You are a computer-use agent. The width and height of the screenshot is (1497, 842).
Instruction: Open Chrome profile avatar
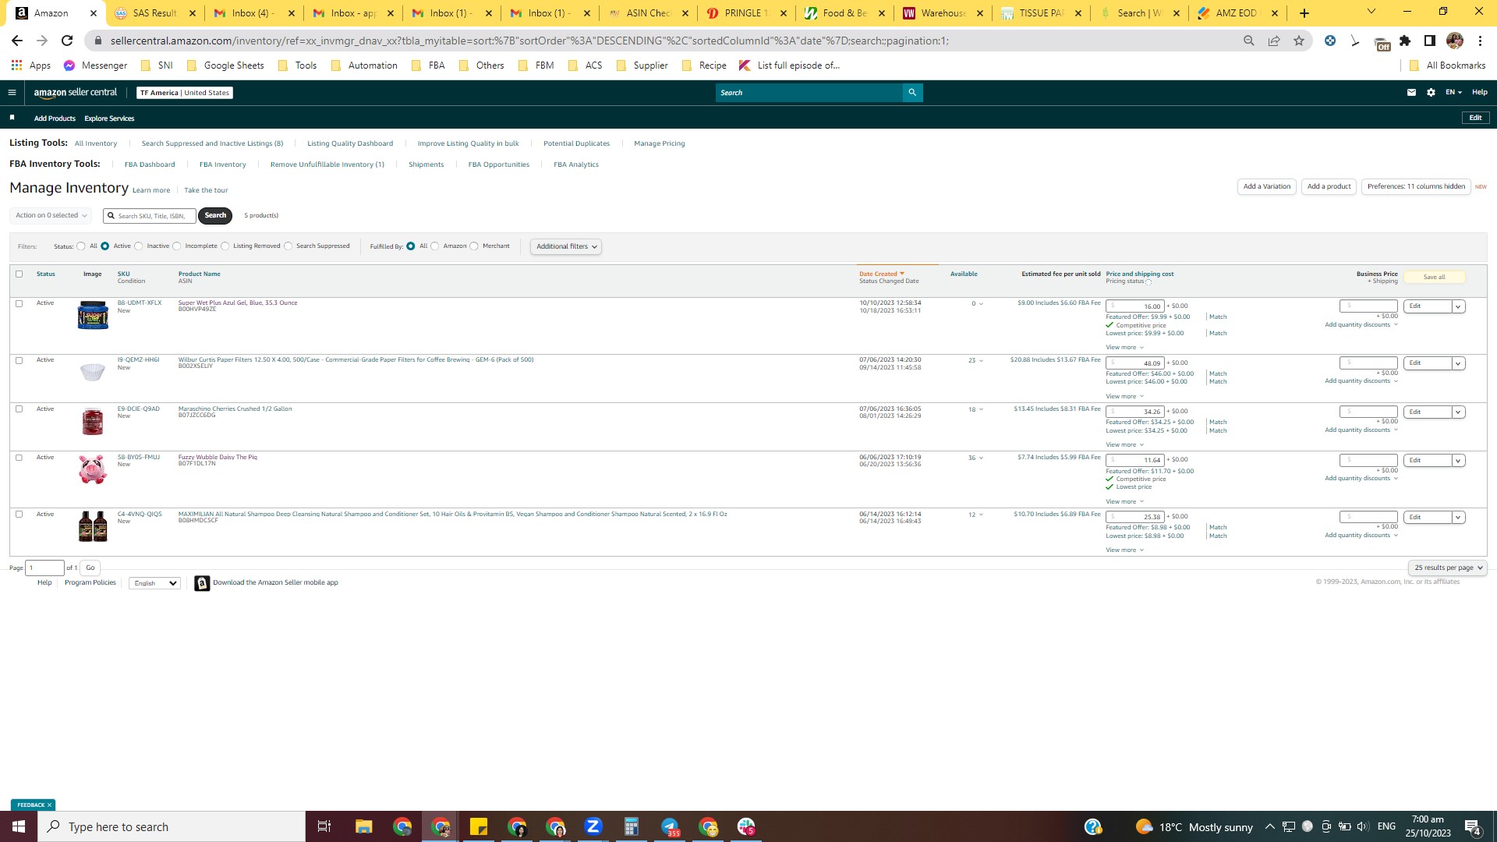(1455, 41)
